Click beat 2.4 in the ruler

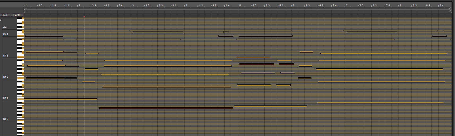click(121, 5)
